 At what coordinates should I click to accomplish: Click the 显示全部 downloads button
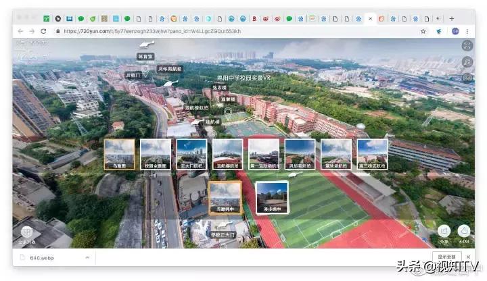447,257
